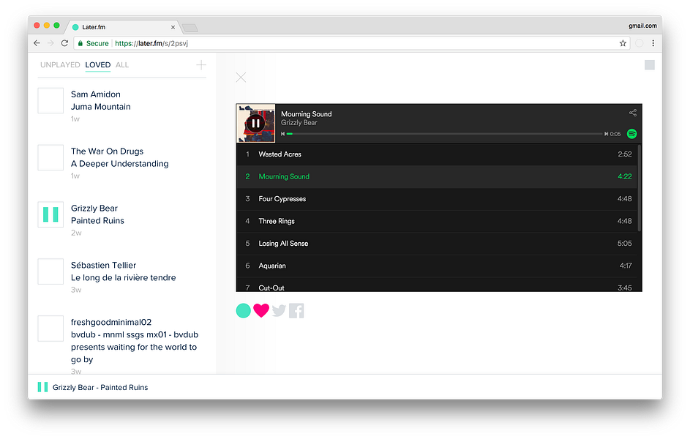Click the green Spotify logo
Image resolution: width=690 pixels, height=439 pixels.
(x=631, y=134)
